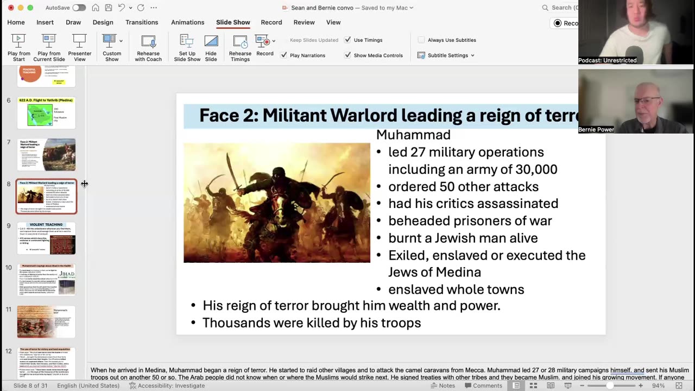
Task: Open the Draw tab
Action: (x=73, y=22)
